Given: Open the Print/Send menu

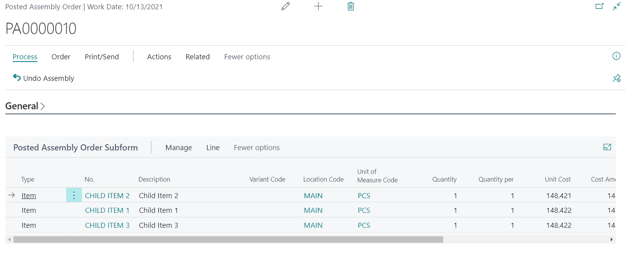Looking at the screenshot, I should [x=102, y=57].
